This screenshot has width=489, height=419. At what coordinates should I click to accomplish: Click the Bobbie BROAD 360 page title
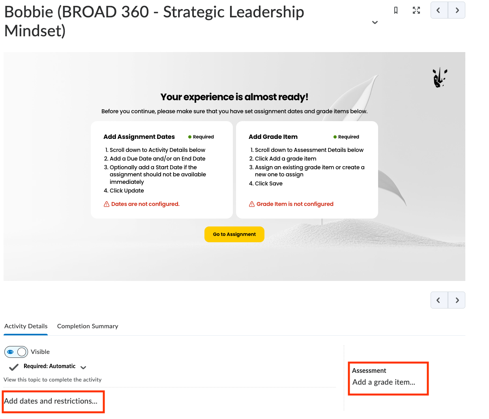click(154, 21)
